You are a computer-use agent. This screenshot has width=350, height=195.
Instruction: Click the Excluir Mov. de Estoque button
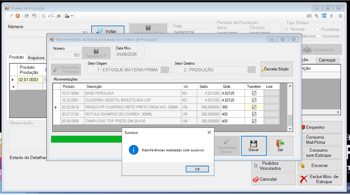(x=319, y=179)
